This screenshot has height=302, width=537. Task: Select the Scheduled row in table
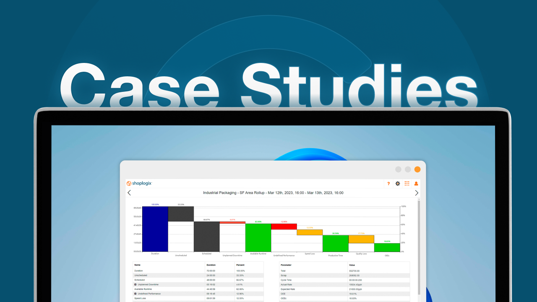click(x=198, y=280)
